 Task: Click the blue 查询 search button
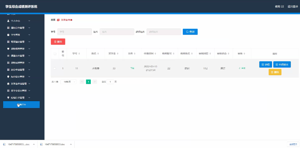[190, 32]
